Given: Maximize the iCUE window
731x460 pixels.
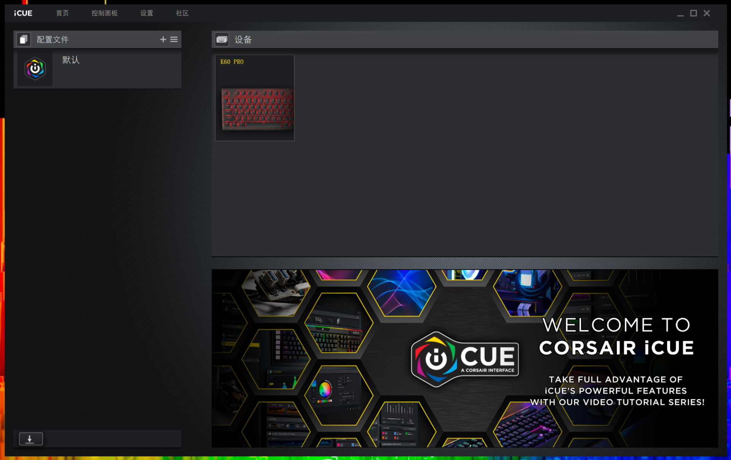Looking at the screenshot, I should click(x=694, y=13).
